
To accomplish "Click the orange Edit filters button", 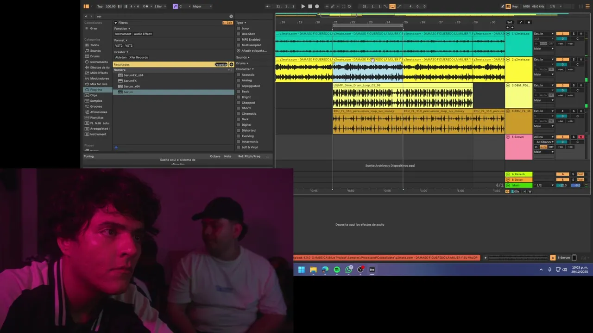I will tap(228, 23).
